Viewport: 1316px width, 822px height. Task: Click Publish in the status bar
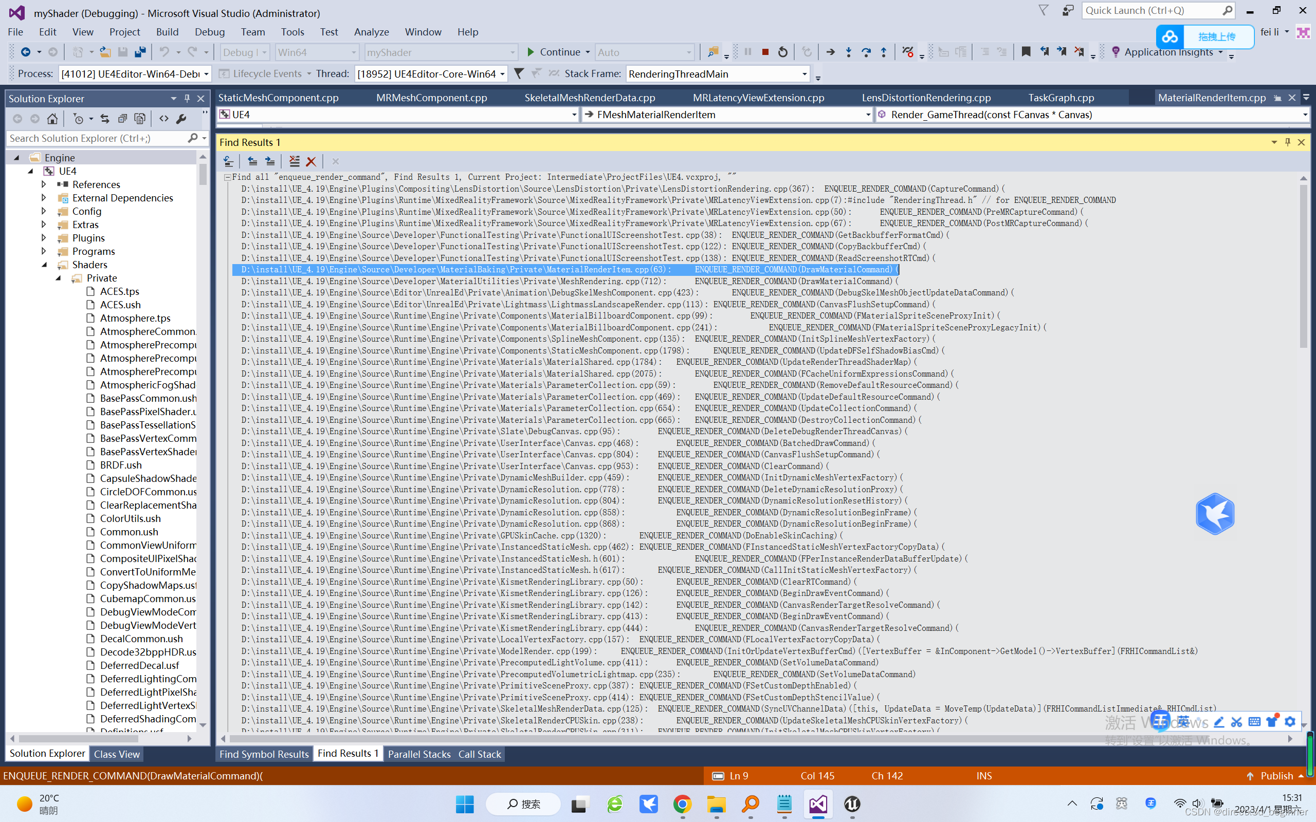coord(1276,776)
